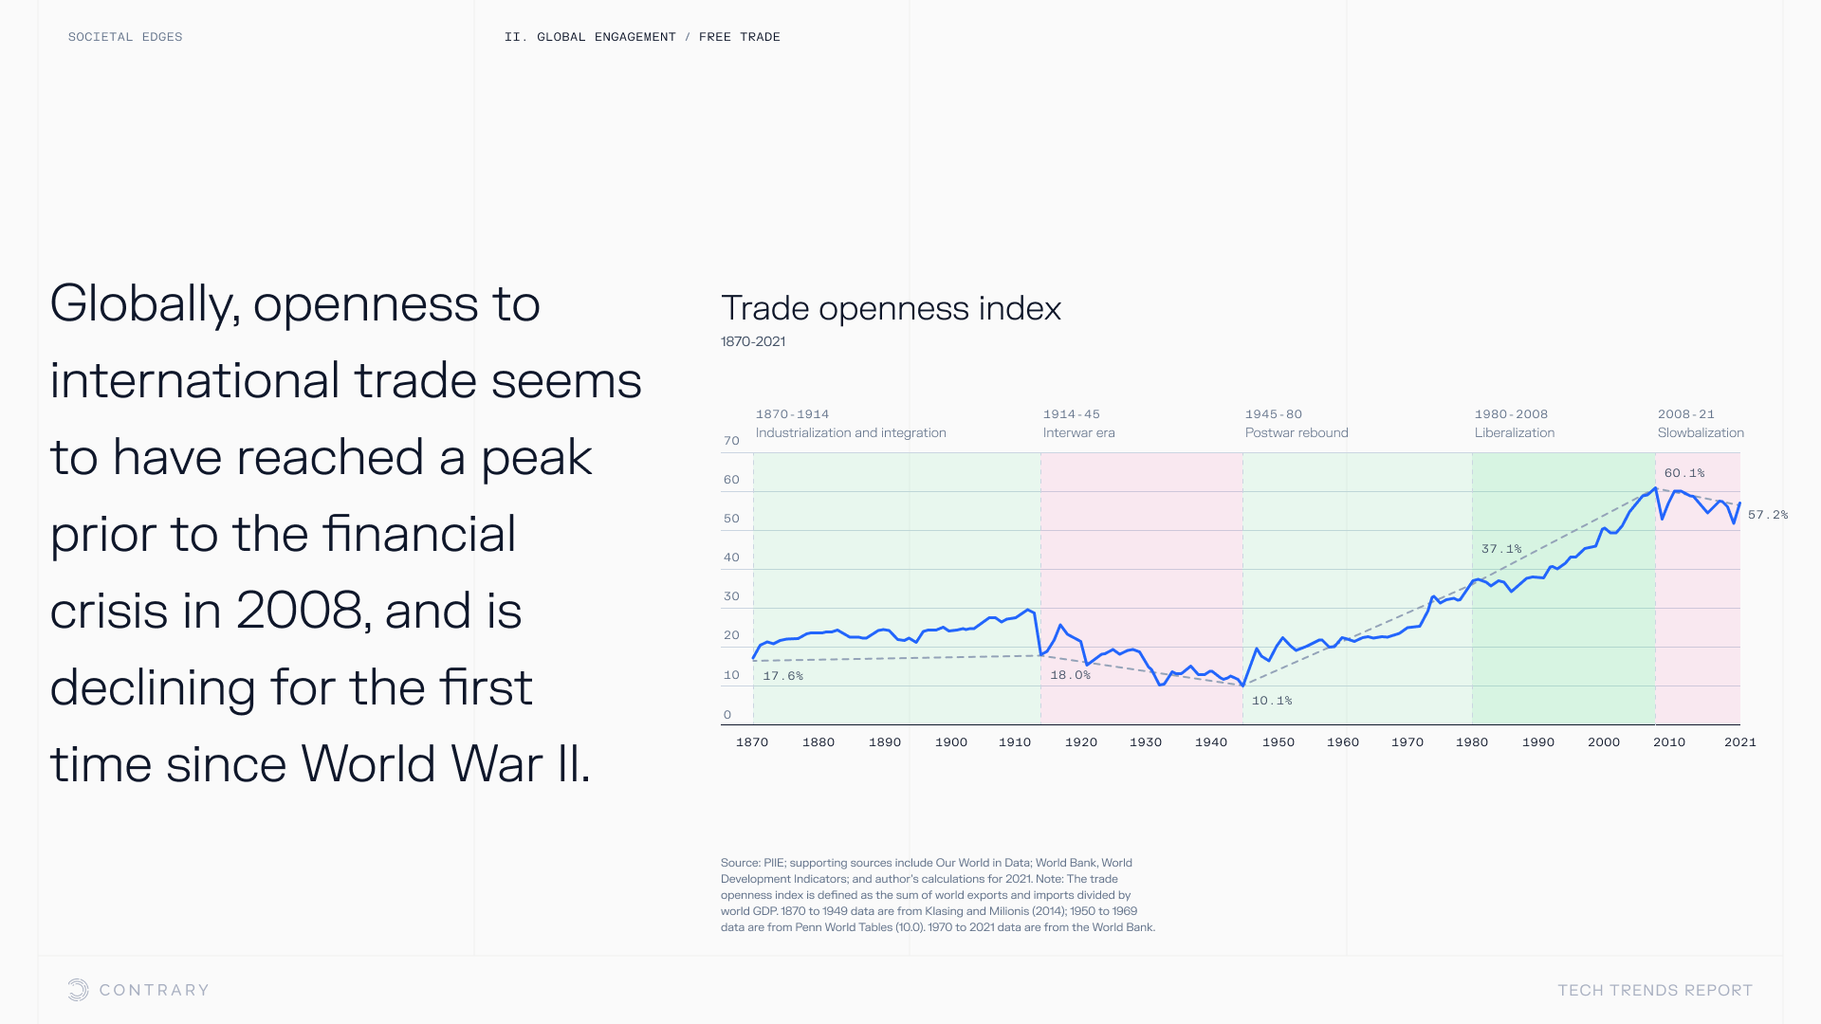Click the FREE TRADE breadcrumb text
The height and width of the screenshot is (1024, 1821).
[x=740, y=37]
